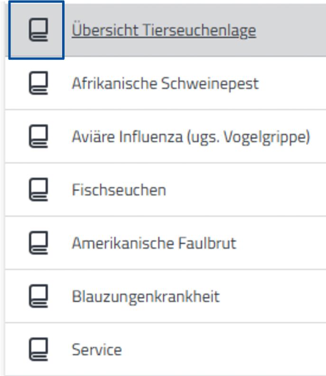Open the Service link
Image resolution: width=326 pixels, height=376 pixels.
(97, 350)
